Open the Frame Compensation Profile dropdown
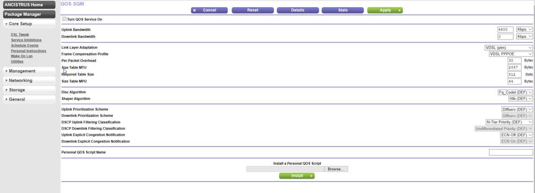 [511, 54]
